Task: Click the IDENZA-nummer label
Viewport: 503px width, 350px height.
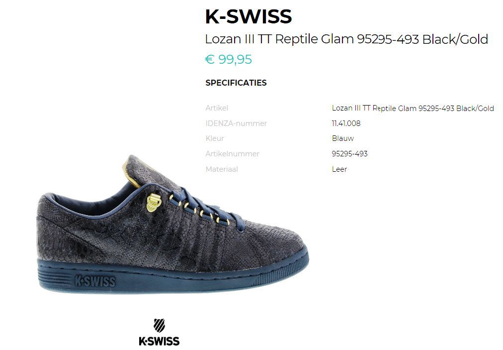Action: click(x=236, y=123)
